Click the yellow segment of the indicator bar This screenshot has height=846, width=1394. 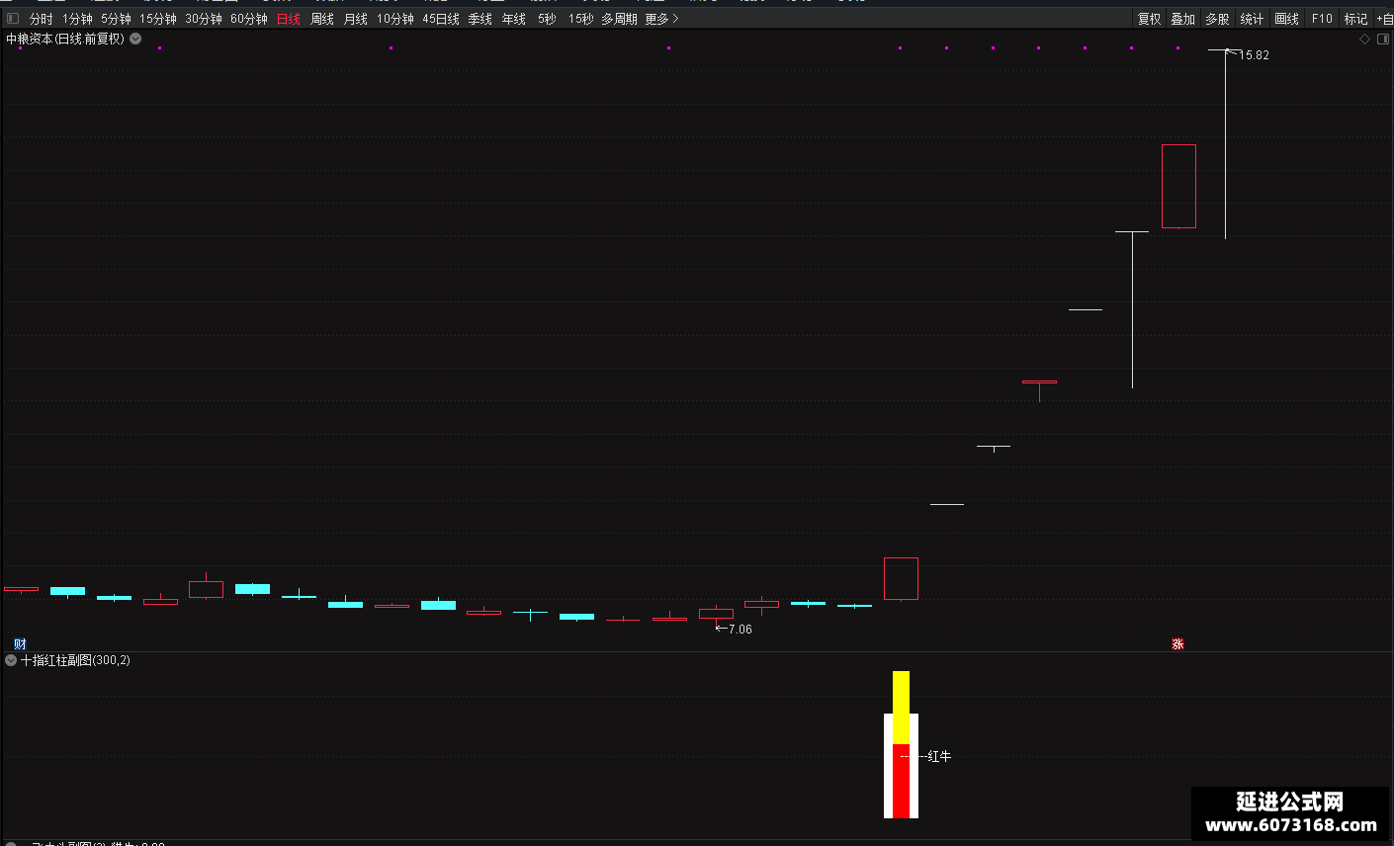click(901, 708)
